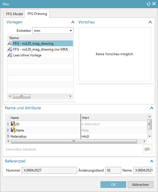Switch to the FFG Model tab
158x192 pixels.
[14, 14]
